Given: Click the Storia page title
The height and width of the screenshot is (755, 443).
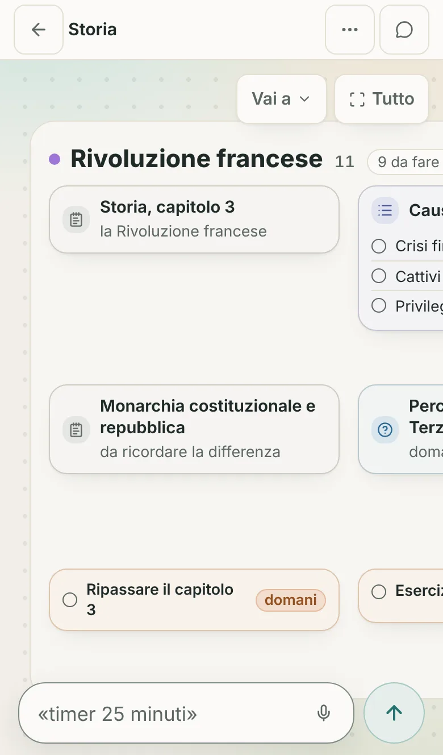Looking at the screenshot, I should click(x=93, y=30).
